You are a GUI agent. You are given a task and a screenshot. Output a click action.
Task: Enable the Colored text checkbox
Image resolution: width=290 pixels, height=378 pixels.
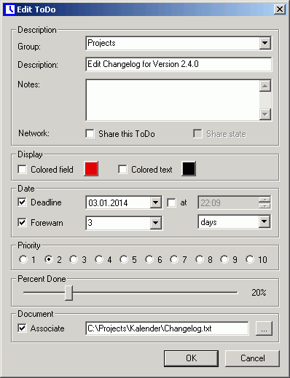click(122, 169)
